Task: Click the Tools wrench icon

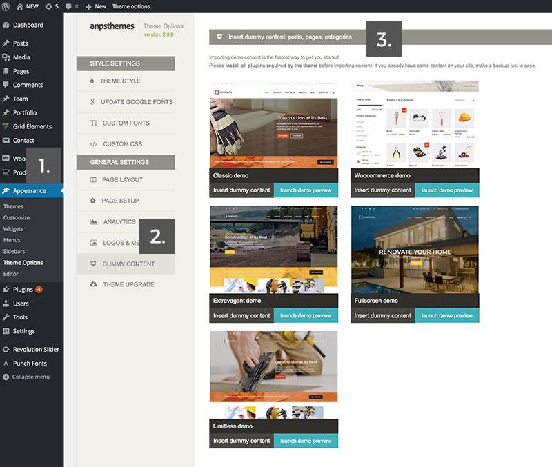Action: [x=6, y=317]
